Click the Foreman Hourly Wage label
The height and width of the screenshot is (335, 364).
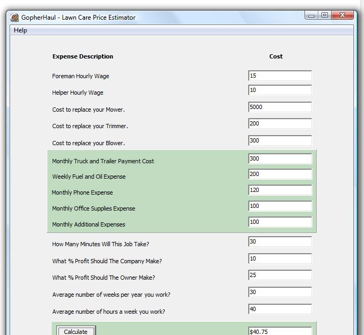(x=81, y=76)
